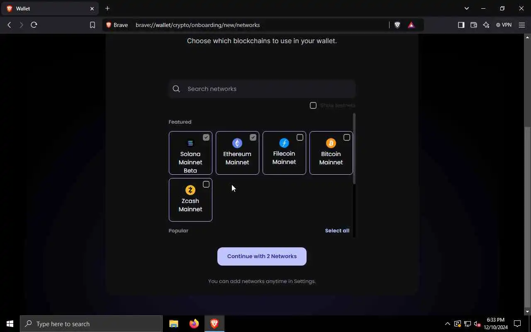The height and width of the screenshot is (332, 531).
Task: Click the taskbar clock and date
Action: (x=496, y=324)
